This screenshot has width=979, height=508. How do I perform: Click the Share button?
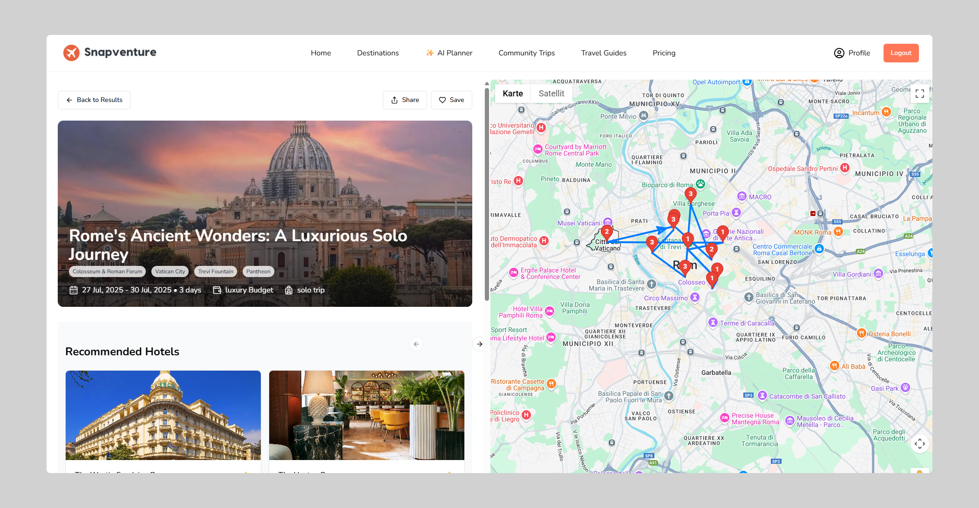click(405, 100)
